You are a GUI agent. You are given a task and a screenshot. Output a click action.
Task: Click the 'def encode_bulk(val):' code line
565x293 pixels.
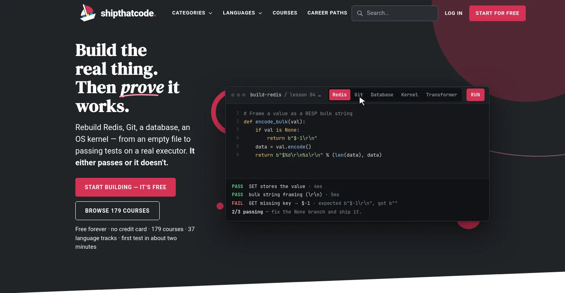coord(274,121)
